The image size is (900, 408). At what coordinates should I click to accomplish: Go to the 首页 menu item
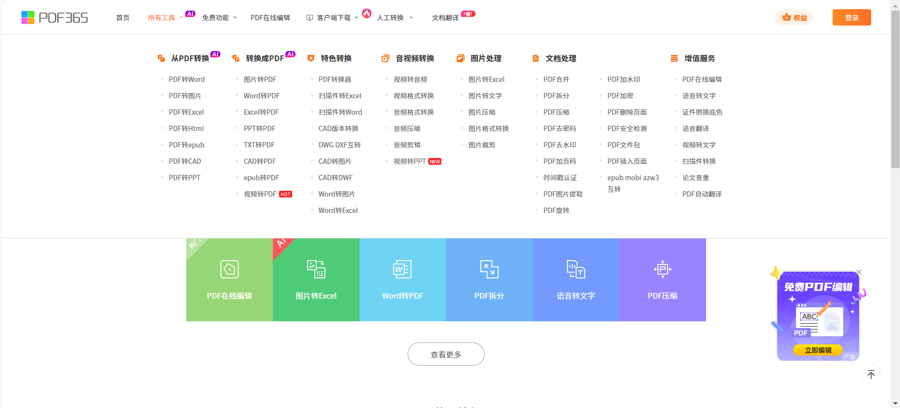pyautogui.click(x=123, y=18)
